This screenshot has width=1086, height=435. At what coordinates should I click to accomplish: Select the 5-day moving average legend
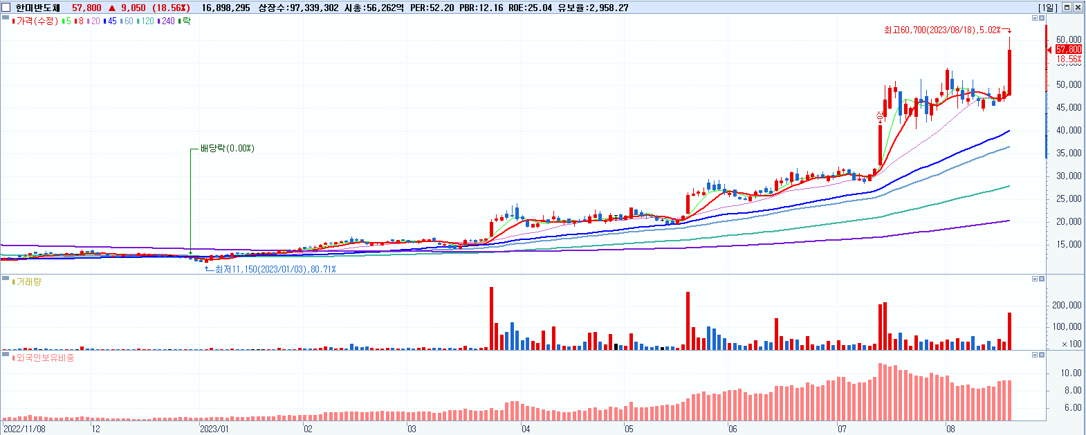point(66,21)
